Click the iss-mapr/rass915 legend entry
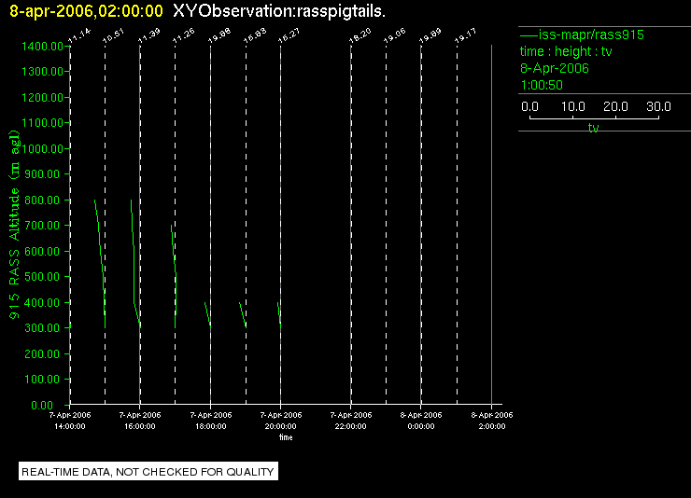Viewport: 691px width, 498px height. click(x=582, y=35)
